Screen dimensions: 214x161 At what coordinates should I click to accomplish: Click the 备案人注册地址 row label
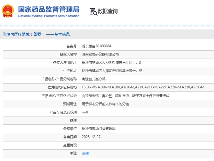pyautogui.click(x=65, y=63)
